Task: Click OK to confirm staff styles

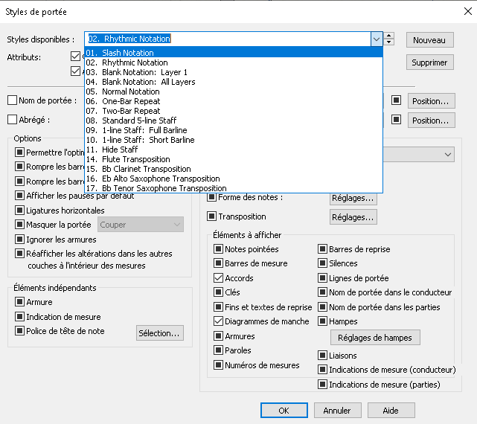Action: (284, 411)
